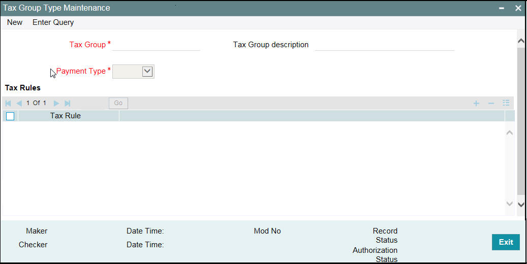Click the Record Status label

point(385,236)
